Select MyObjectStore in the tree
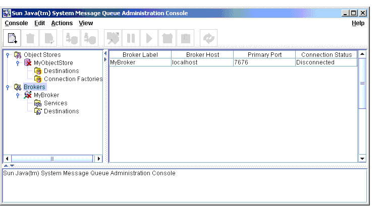385x206 pixels. 53,63
